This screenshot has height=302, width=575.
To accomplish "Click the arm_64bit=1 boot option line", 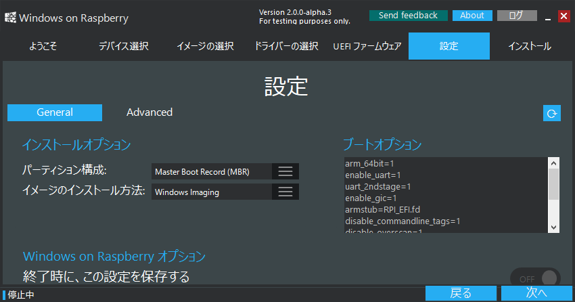I will pos(369,164).
